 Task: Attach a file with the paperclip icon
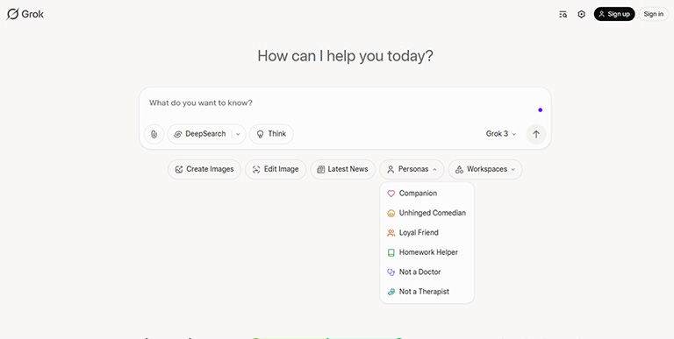pos(154,134)
